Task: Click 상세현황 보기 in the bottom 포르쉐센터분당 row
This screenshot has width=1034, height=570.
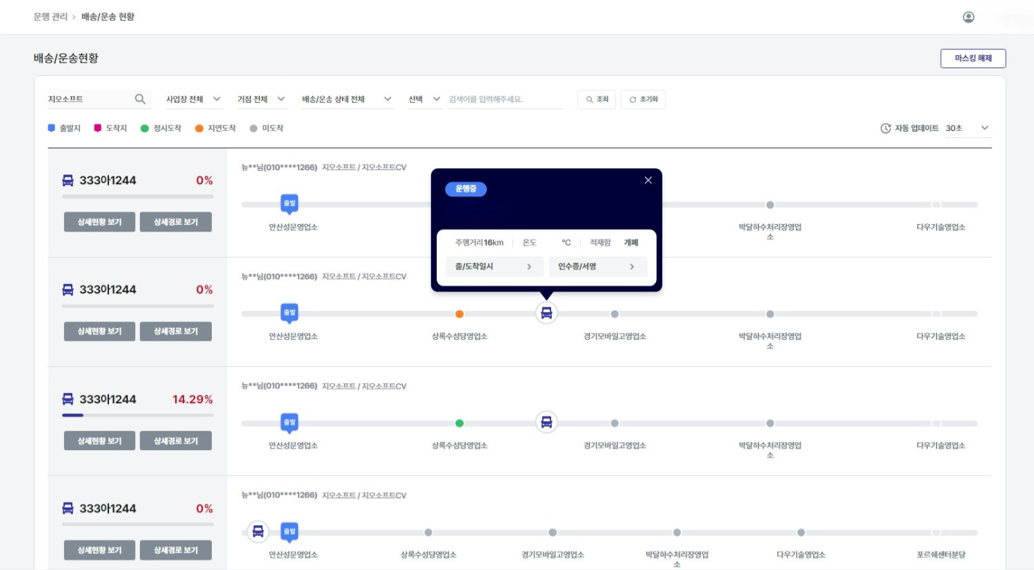Action: click(99, 550)
